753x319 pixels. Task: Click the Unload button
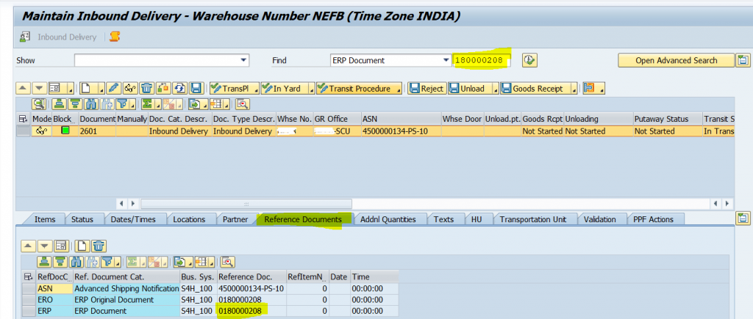470,89
